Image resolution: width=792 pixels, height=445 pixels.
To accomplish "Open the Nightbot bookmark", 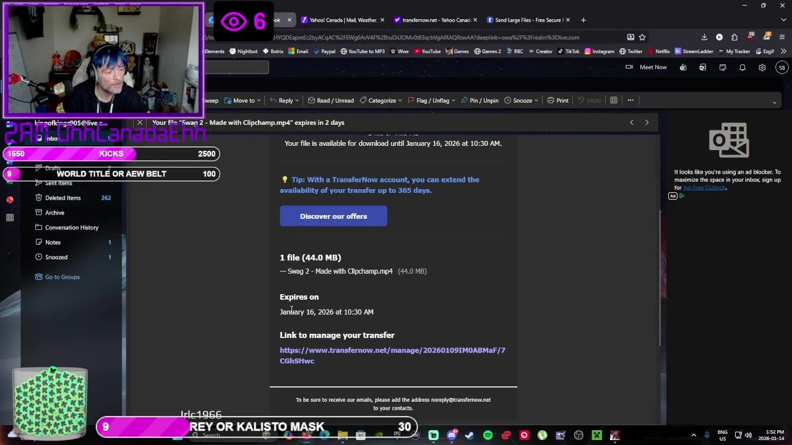I will coord(243,51).
